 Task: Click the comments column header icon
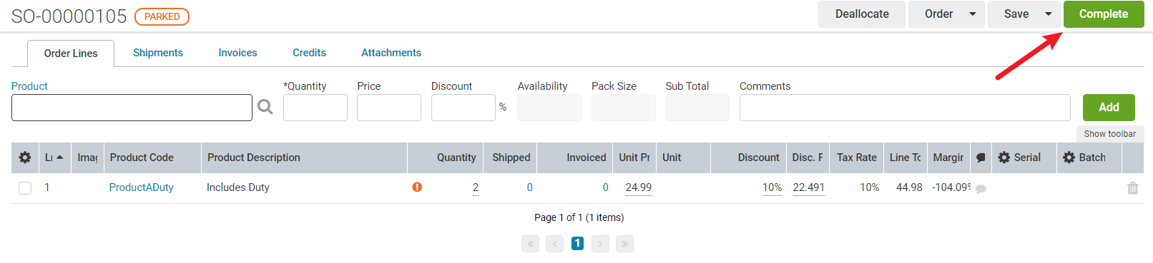pos(981,158)
